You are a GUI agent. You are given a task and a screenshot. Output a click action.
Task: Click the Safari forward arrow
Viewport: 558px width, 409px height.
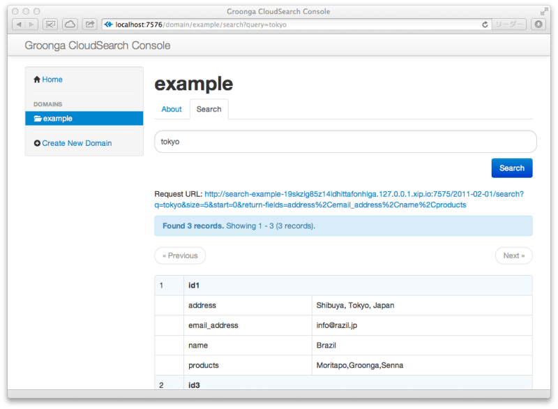[x=31, y=24]
